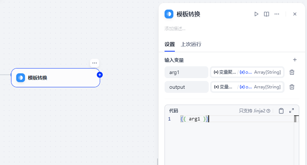This screenshot has height=165, width=307.
Task: Open the canvas node's three-dot menu
Action: click(95, 63)
